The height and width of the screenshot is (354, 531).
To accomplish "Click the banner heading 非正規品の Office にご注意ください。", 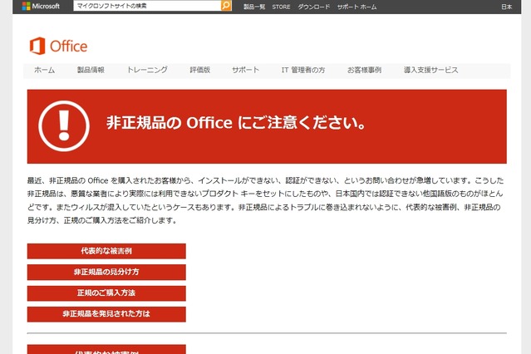I will tap(236, 123).
